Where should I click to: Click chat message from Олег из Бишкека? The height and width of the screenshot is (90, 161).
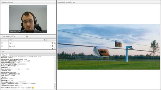coord(17,88)
